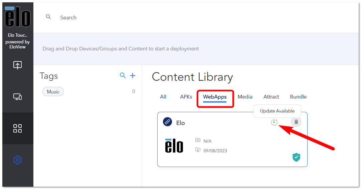The height and width of the screenshot is (189, 361).
Task: Click the Elo webapp title text
Action: click(x=180, y=123)
